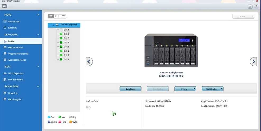Click the Genel Bakış overview icon
The width and height of the screenshot is (261, 131).
[x=5, y=22]
